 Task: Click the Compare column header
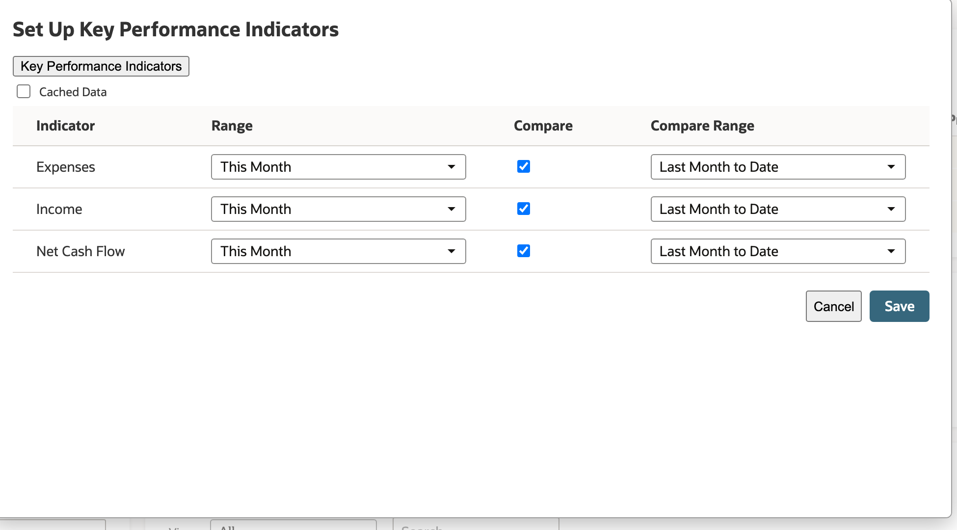point(543,126)
